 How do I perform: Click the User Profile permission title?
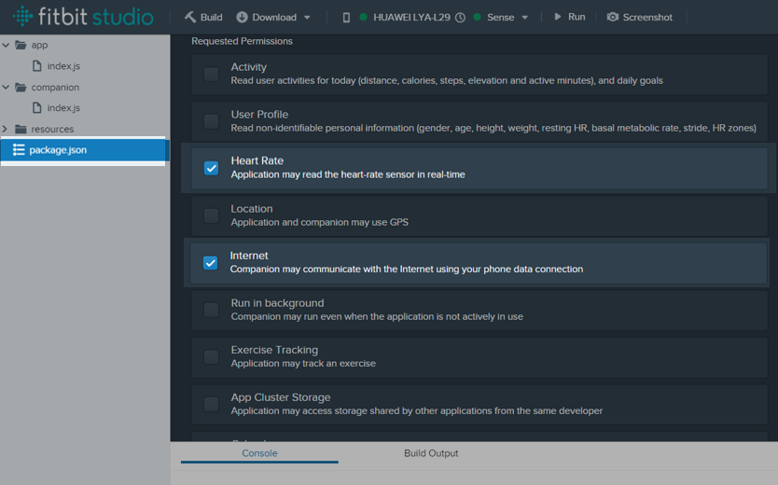[x=259, y=115]
